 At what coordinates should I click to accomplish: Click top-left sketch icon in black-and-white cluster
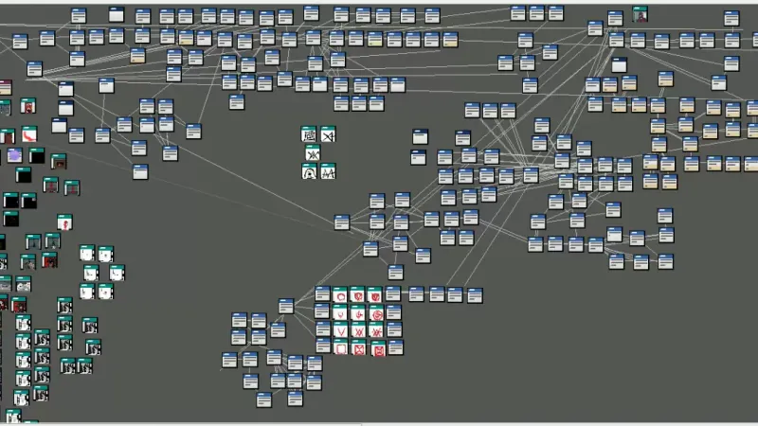click(x=310, y=135)
